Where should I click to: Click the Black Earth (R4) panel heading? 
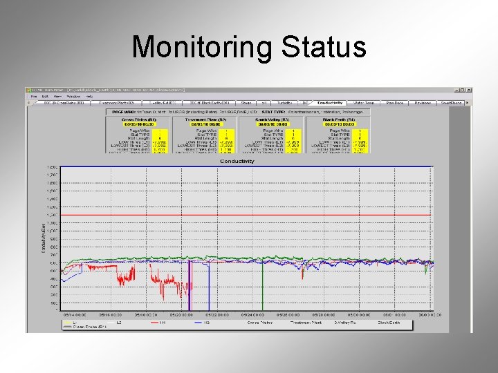click(x=339, y=120)
